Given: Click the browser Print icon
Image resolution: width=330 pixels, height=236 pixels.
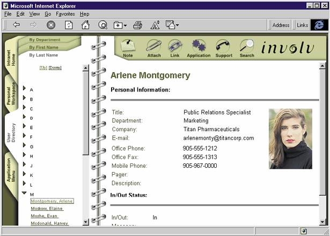Looking at the screenshot, I should click(x=138, y=25).
